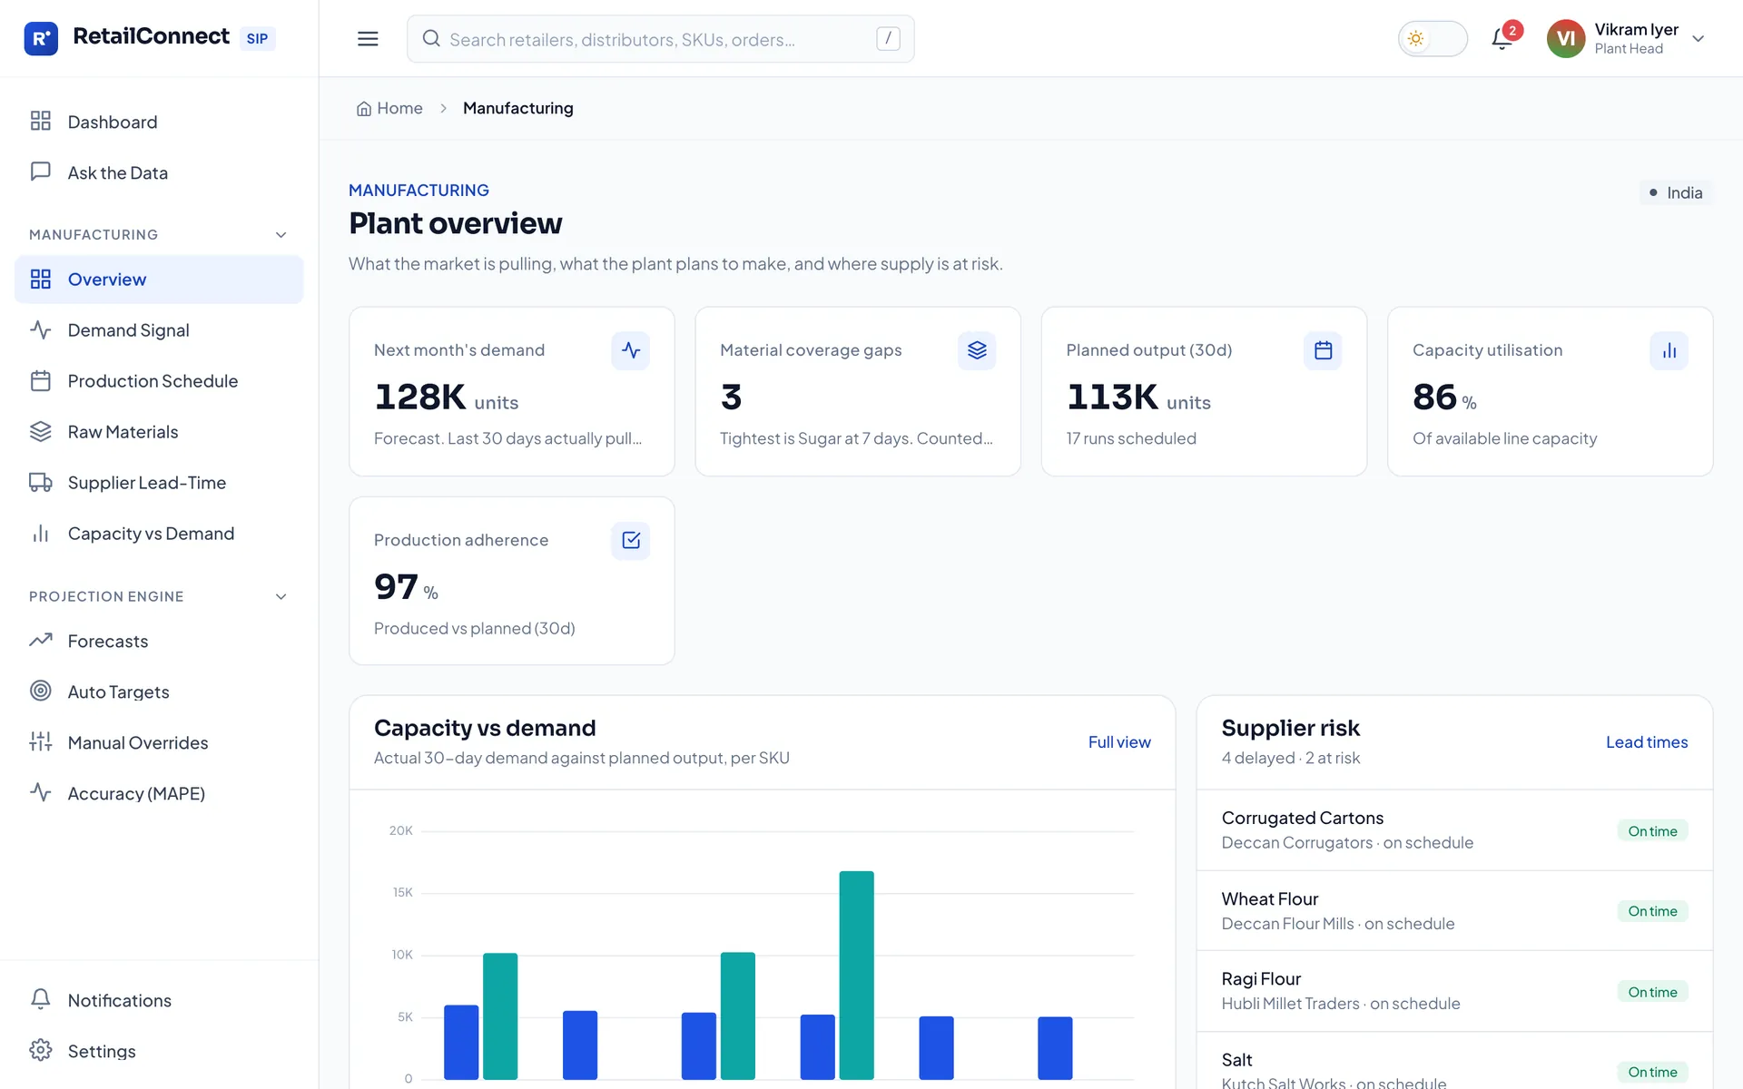Click the India region badge
This screenshot has width=1743, height=1089.
point(1676,192)
